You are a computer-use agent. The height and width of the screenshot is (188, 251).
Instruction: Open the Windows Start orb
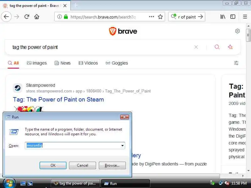(9, 183)
